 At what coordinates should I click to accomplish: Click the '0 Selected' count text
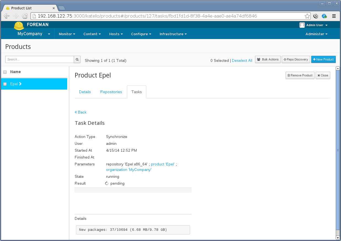pyautogui.click(x=220, y=60)
